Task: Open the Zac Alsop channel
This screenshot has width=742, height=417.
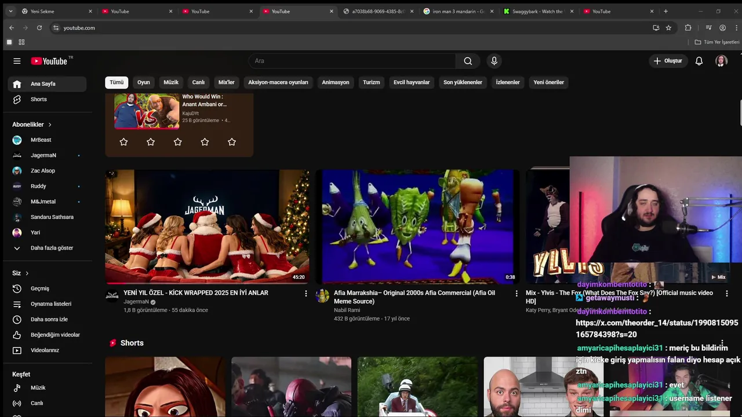Action: (47, 171)
